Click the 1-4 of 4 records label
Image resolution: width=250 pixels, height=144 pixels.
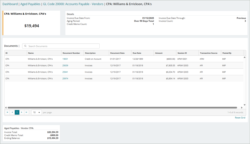(235, 112)
